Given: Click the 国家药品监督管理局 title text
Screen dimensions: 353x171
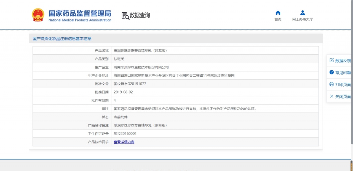Looking at the screenshot, I should 80,13.
